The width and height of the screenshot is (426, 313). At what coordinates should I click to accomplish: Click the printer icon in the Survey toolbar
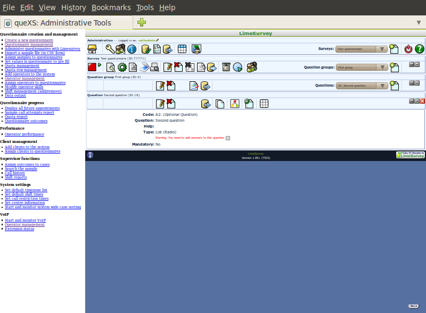(x=154, y=67)
